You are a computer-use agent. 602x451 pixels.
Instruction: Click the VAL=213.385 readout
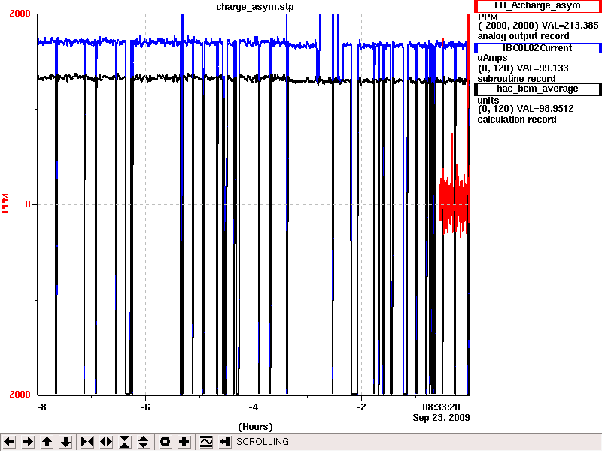click(570, 26)
